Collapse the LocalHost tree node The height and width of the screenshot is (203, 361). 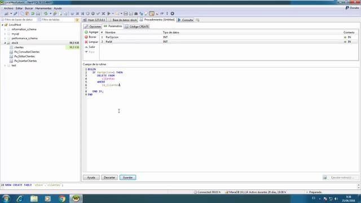2,25
